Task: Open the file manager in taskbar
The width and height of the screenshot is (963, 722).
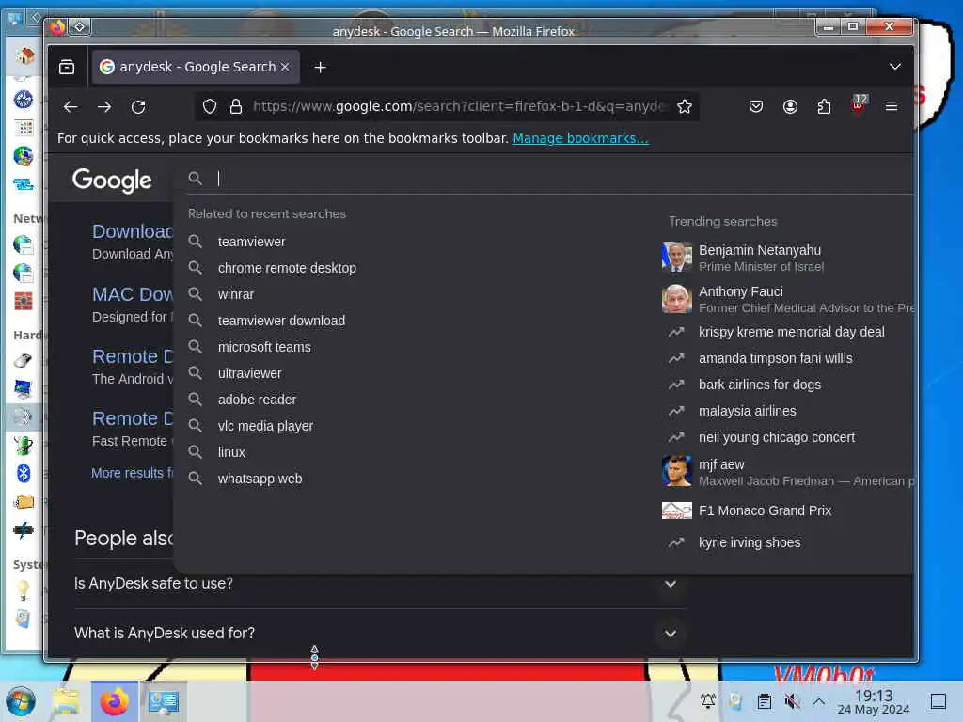Action: point(65,701)
